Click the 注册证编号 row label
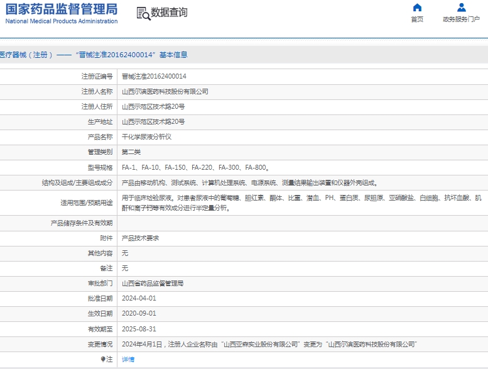The height and width of the screenshot is (371, 488). click(97, 76)
